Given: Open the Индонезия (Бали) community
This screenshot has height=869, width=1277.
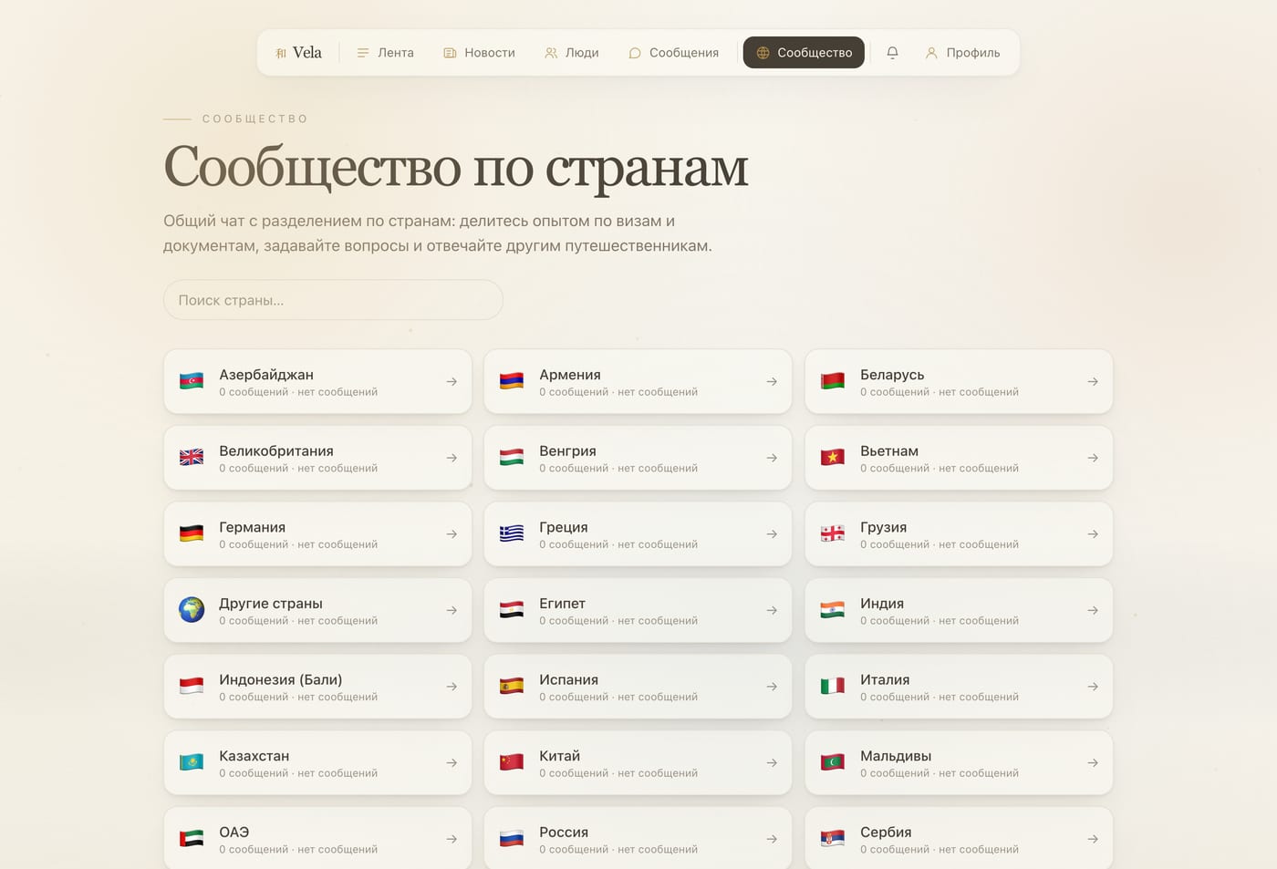Looking at the screenshot, I should tap(317, 687).
